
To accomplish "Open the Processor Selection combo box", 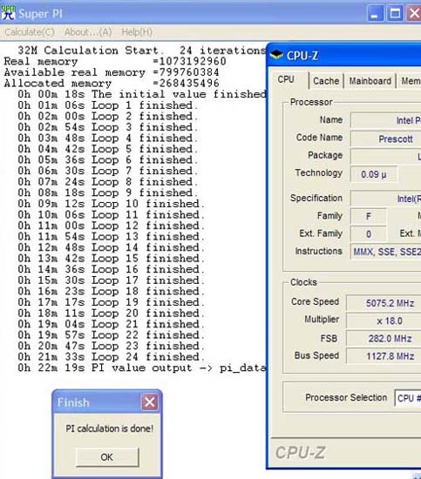I will tap(408, 398).
